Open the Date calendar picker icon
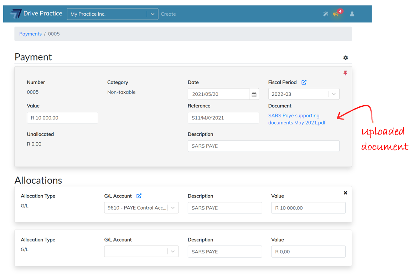Viewport: 413px width, 280px height. tap(254, 94)
